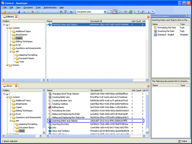Click scroll up arrow of lower folder tree
This screenshot has width=192, height=144.
click(x=44, y=90)
